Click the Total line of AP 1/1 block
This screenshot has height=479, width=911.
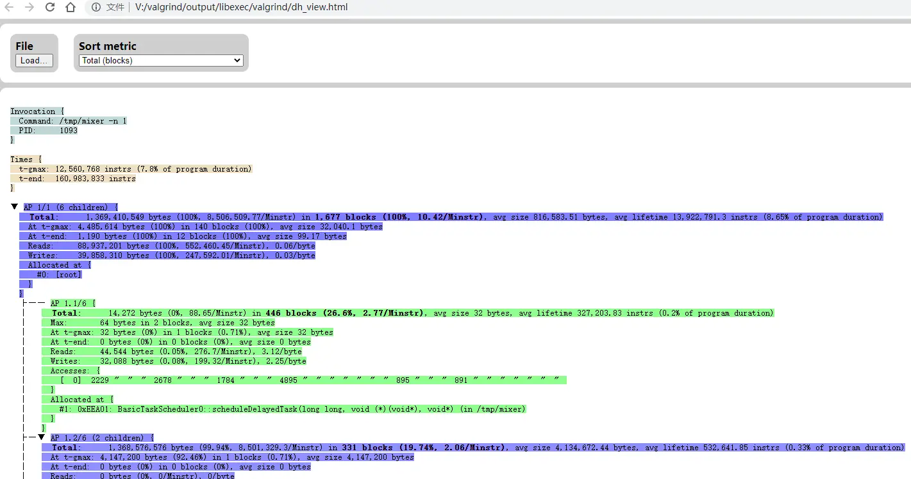(451, 217)
